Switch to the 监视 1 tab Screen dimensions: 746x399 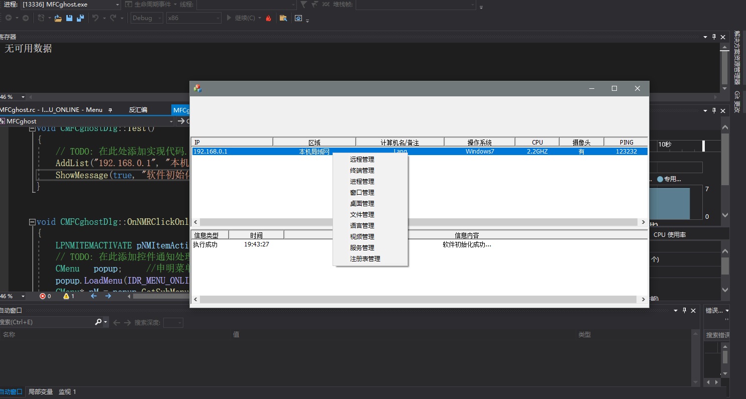click(x=67, y=392)
